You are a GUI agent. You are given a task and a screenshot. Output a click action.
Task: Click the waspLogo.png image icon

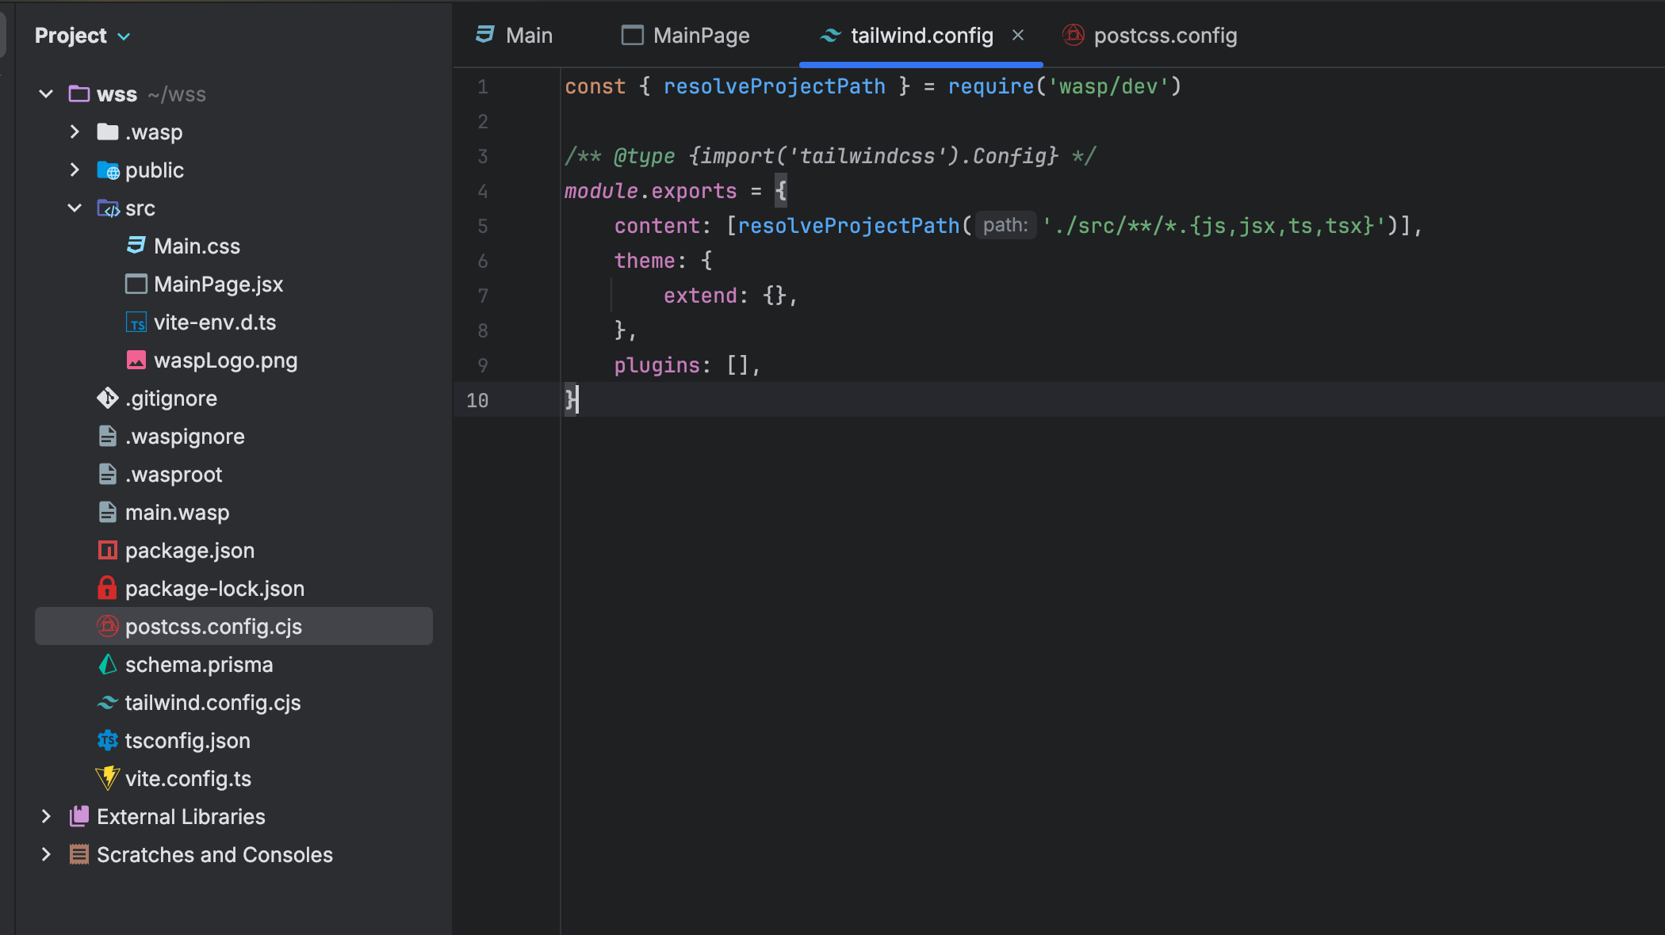tap(136, 361)
